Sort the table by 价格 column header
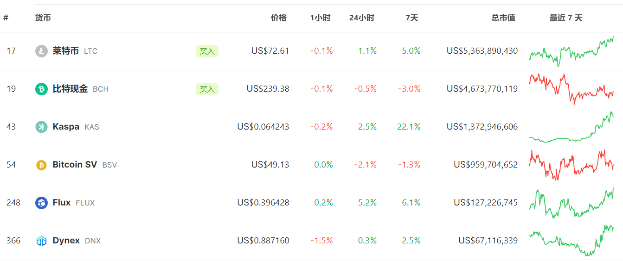 click(279, 18)
